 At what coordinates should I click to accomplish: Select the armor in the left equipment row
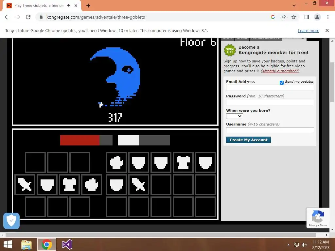tap(69, 185)
